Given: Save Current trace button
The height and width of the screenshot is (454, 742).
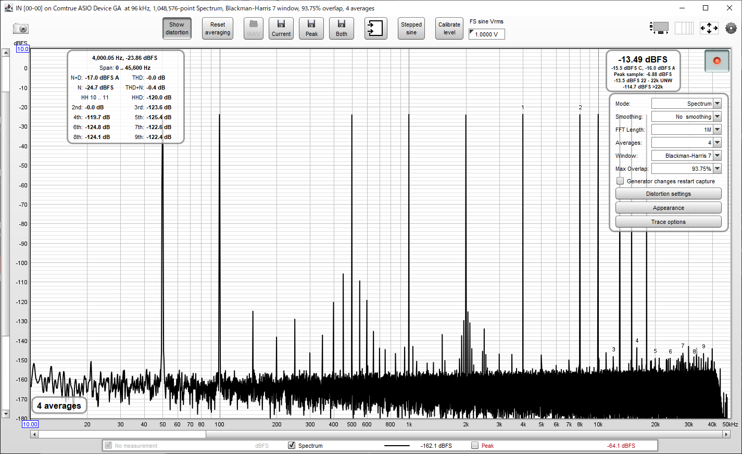Looking at the screenshot, I should (281, 28).
